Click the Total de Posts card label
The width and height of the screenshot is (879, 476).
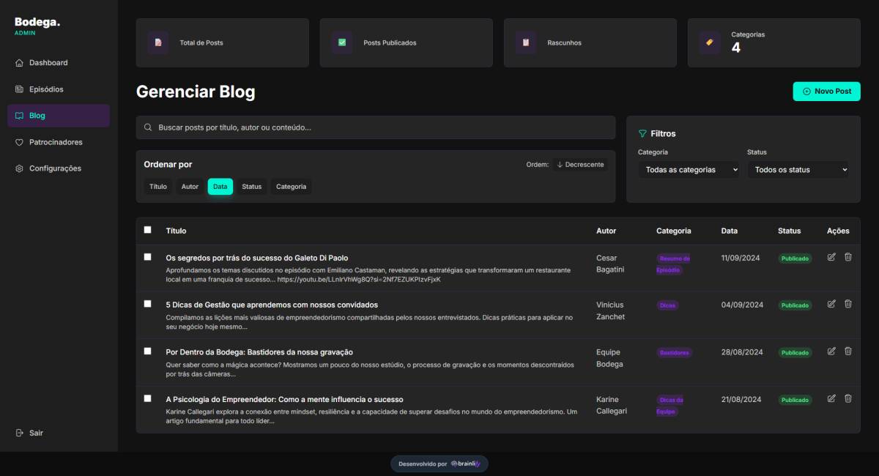[201, 43]
